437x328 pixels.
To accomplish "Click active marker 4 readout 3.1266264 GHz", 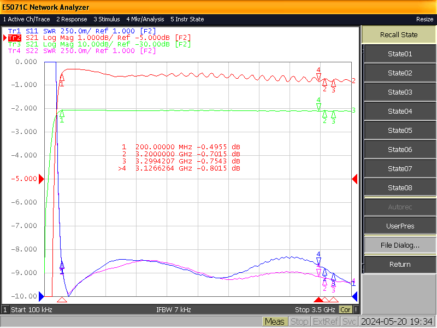I will (180, 168).
